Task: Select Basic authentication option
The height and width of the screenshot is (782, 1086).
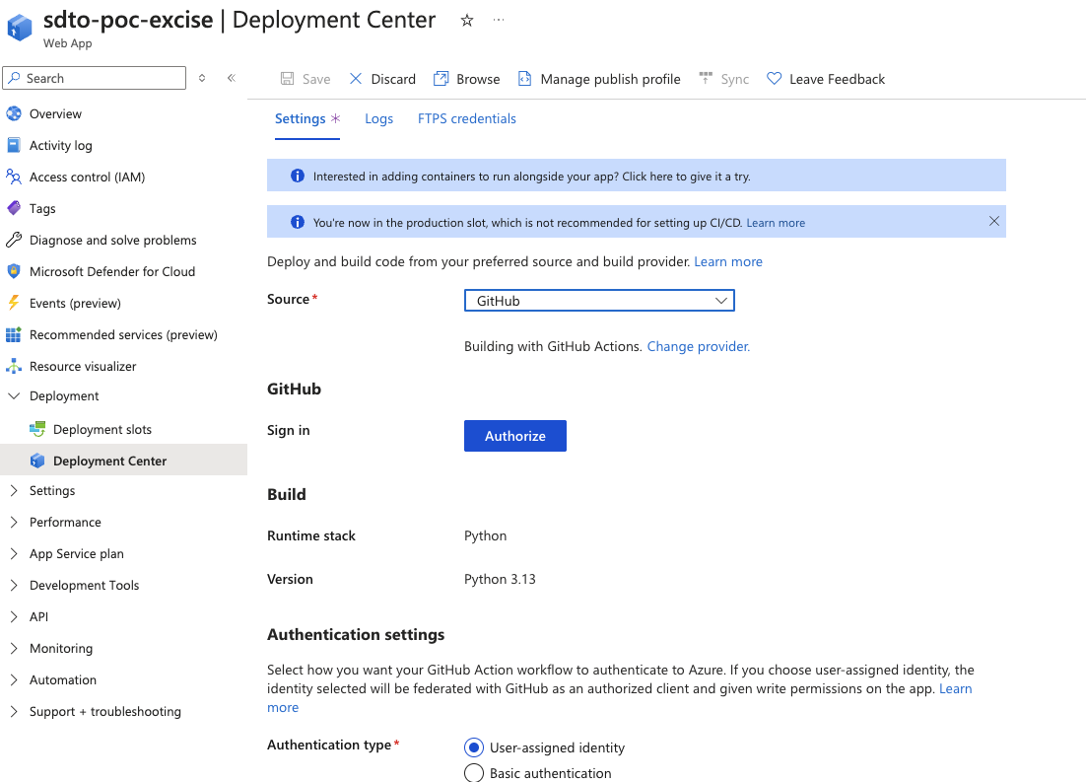Action: coord(474,773)
